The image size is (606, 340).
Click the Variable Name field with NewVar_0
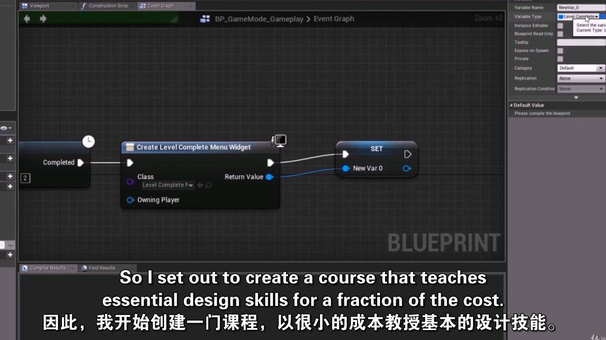coord(581,8)
